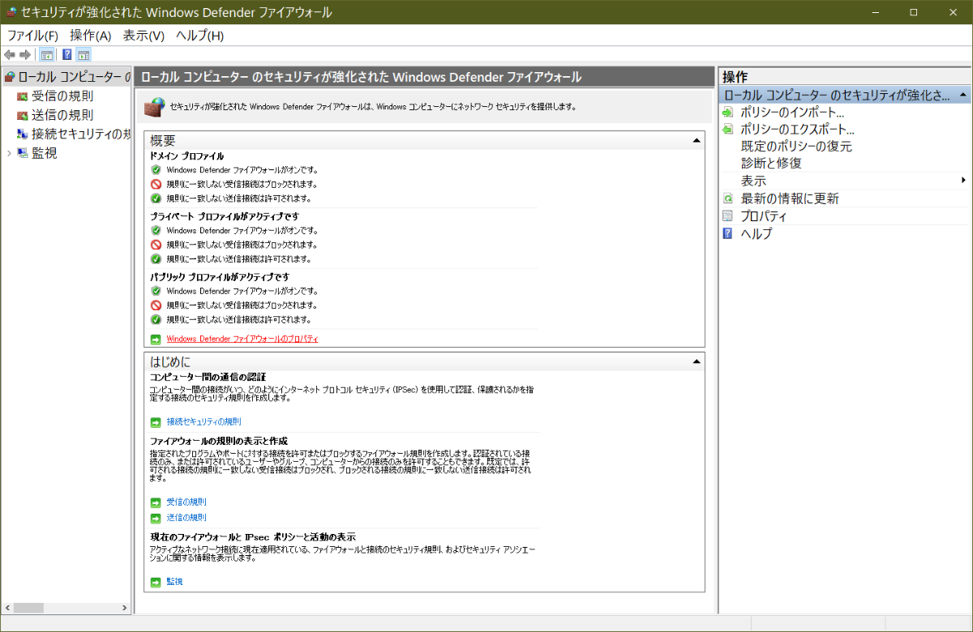Expand the 監視 tree node

click(9, 153)
